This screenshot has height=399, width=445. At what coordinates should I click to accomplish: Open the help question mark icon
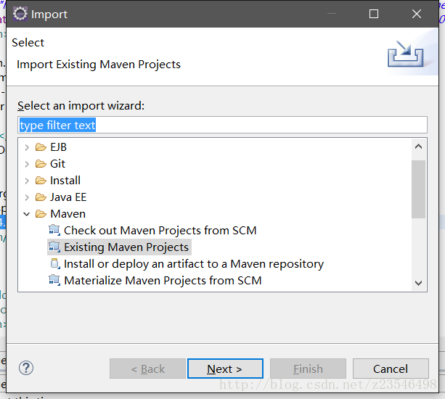[x=26, y=368]
